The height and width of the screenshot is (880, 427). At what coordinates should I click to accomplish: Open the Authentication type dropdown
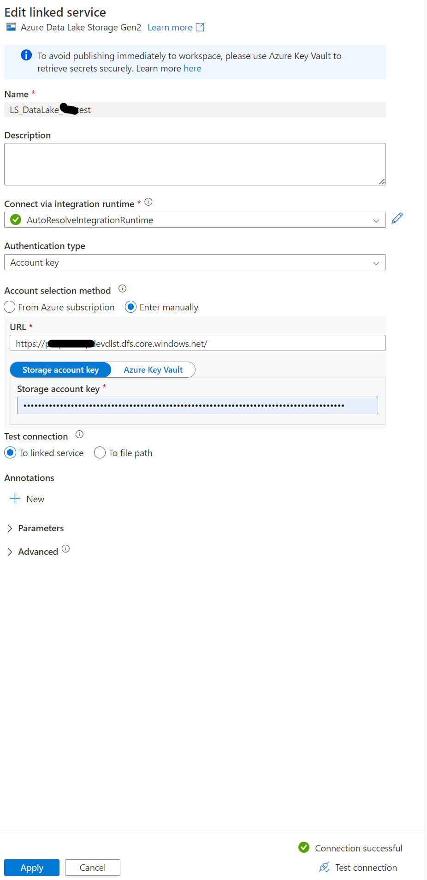click(x=195, y=262)
